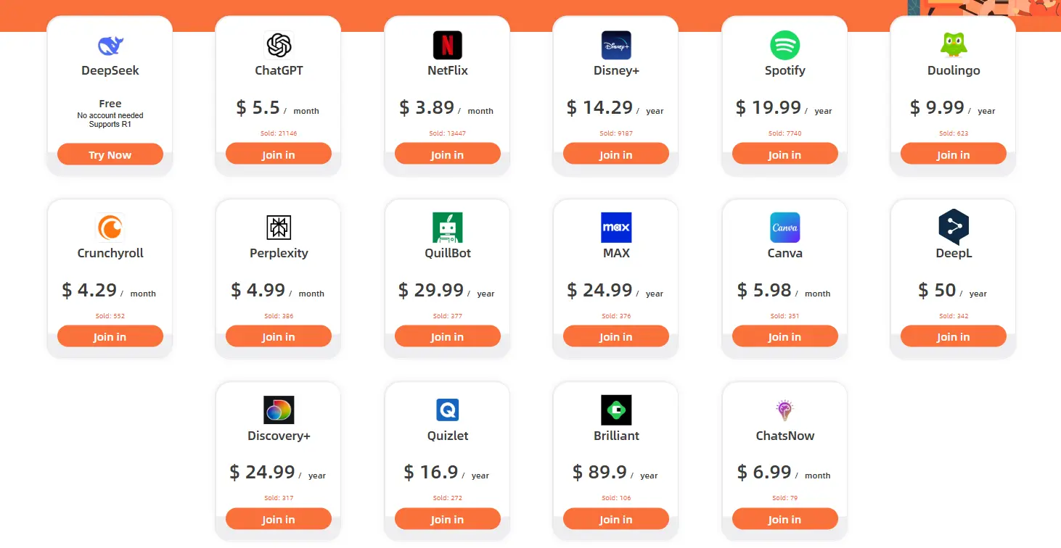The height and width of the screenshot is (548, 1061).
Task: Click the Discovery+ logo icon
Action: click(279, 410)
